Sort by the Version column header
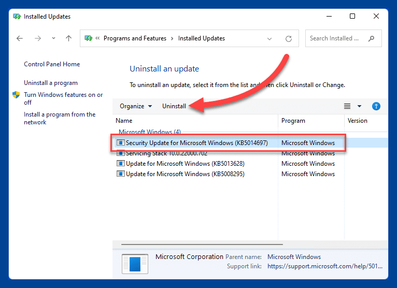The width and height of the screenshot is (397, 288). coord(357,121)
